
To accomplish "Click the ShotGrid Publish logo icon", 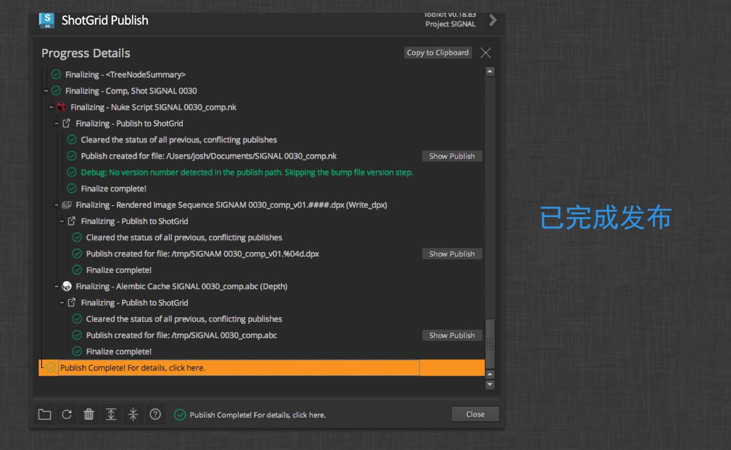I will (47, 20).
